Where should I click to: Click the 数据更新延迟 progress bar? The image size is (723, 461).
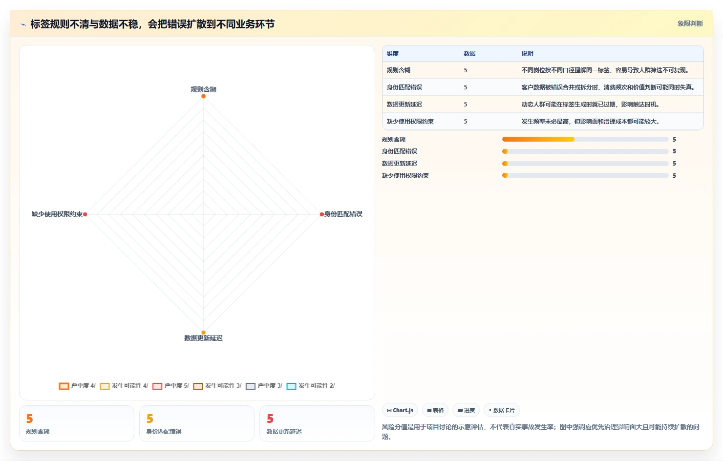coord(585,164)
